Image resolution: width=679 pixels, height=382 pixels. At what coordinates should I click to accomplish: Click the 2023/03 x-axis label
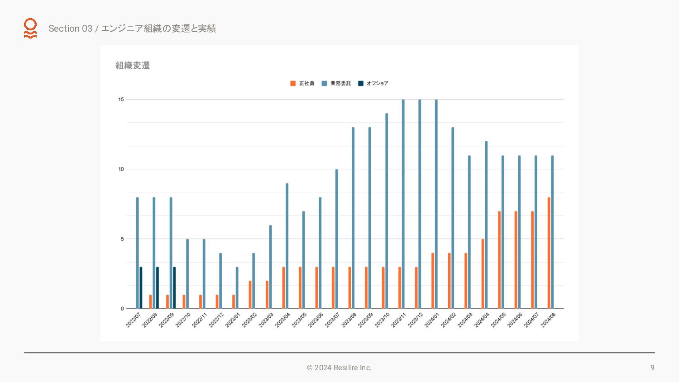click(x=266, y=320)
